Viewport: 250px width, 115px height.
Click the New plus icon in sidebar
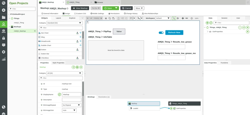point(4,10)
